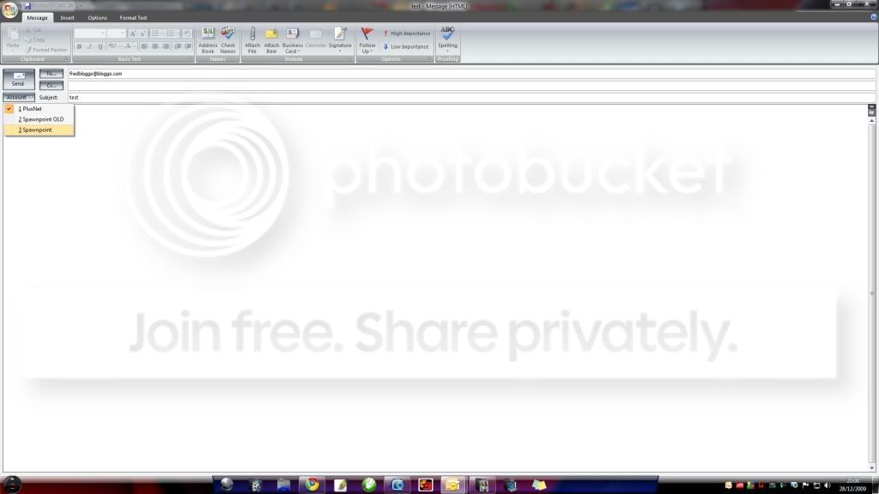Click the Cut command

33,30
